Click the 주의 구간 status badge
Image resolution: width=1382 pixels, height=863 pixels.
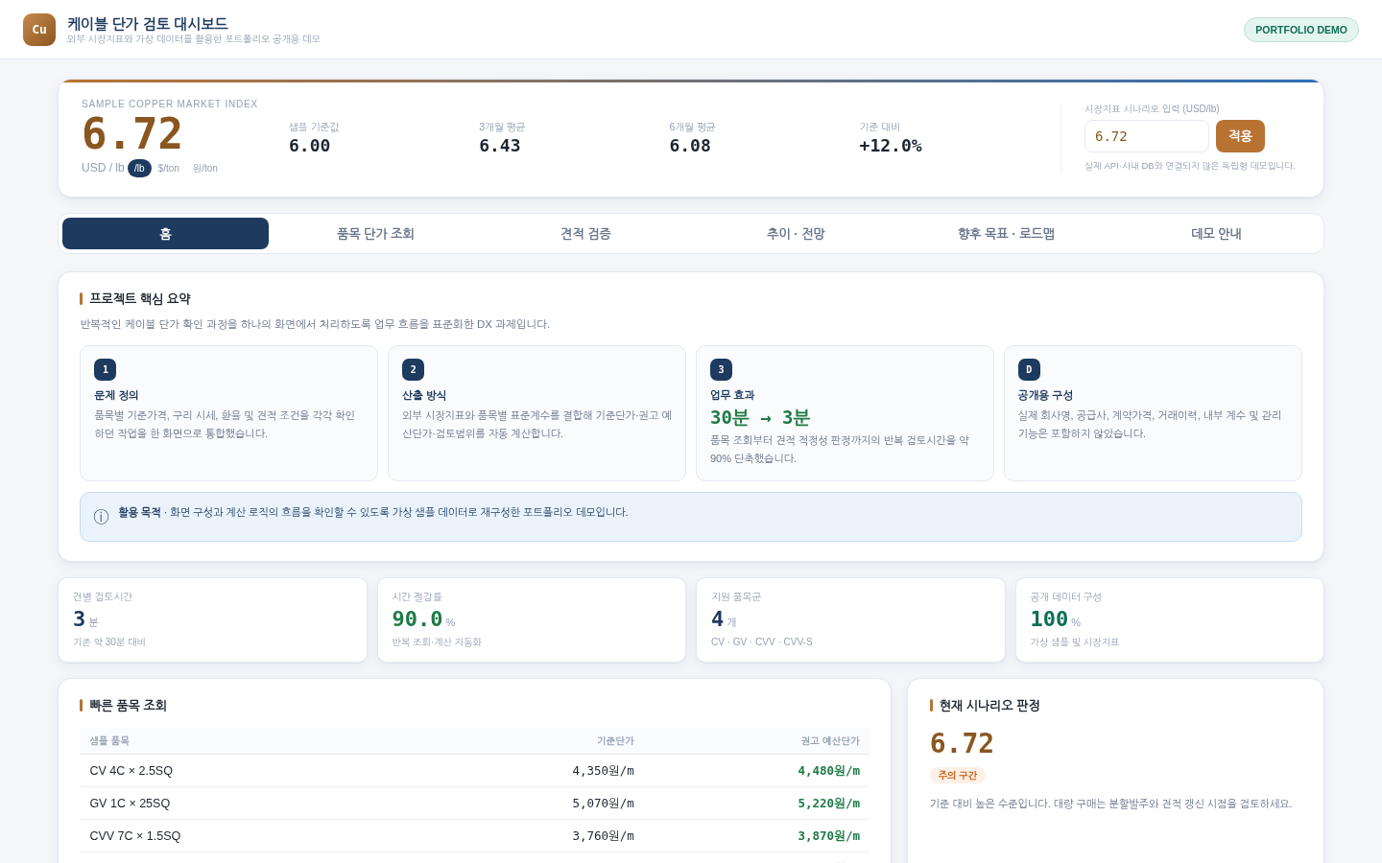click(957, 775)
